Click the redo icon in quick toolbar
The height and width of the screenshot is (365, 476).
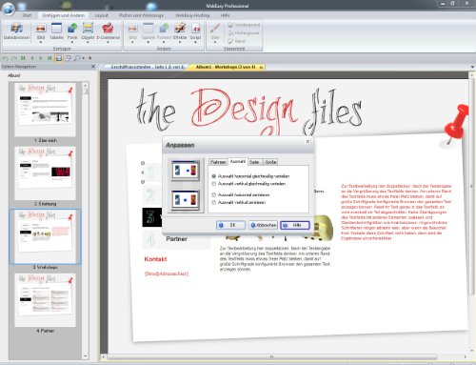(x=14, y=58)
